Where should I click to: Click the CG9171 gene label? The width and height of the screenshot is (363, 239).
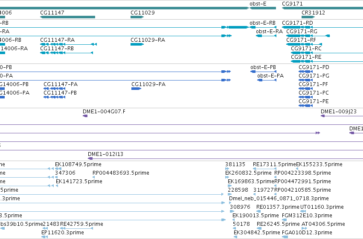coord(292,4)
